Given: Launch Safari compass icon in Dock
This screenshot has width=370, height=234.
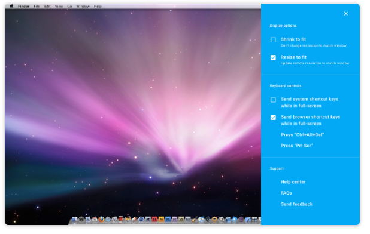Looking at the screenshot, I should click(108, 220).
